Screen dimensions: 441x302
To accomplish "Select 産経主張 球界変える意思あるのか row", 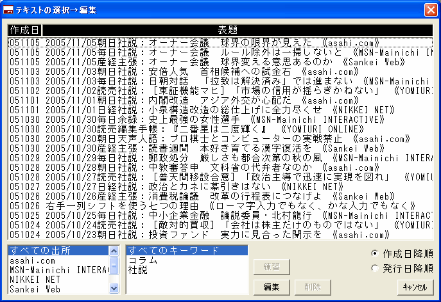I will (221, 62).
